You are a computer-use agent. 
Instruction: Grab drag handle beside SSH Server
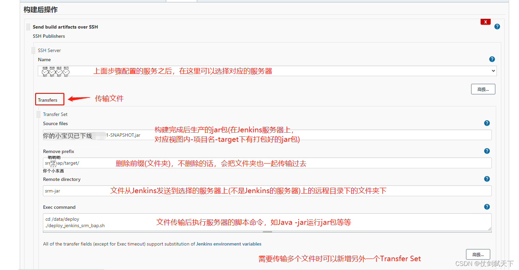coord(33,50)
